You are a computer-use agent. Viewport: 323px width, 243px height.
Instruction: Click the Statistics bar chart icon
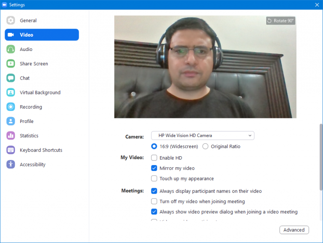coord(11,136)
